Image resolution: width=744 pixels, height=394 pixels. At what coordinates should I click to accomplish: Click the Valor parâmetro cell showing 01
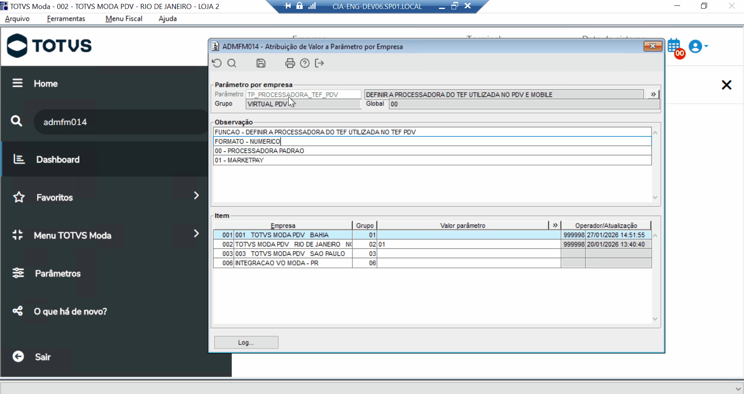469,244
